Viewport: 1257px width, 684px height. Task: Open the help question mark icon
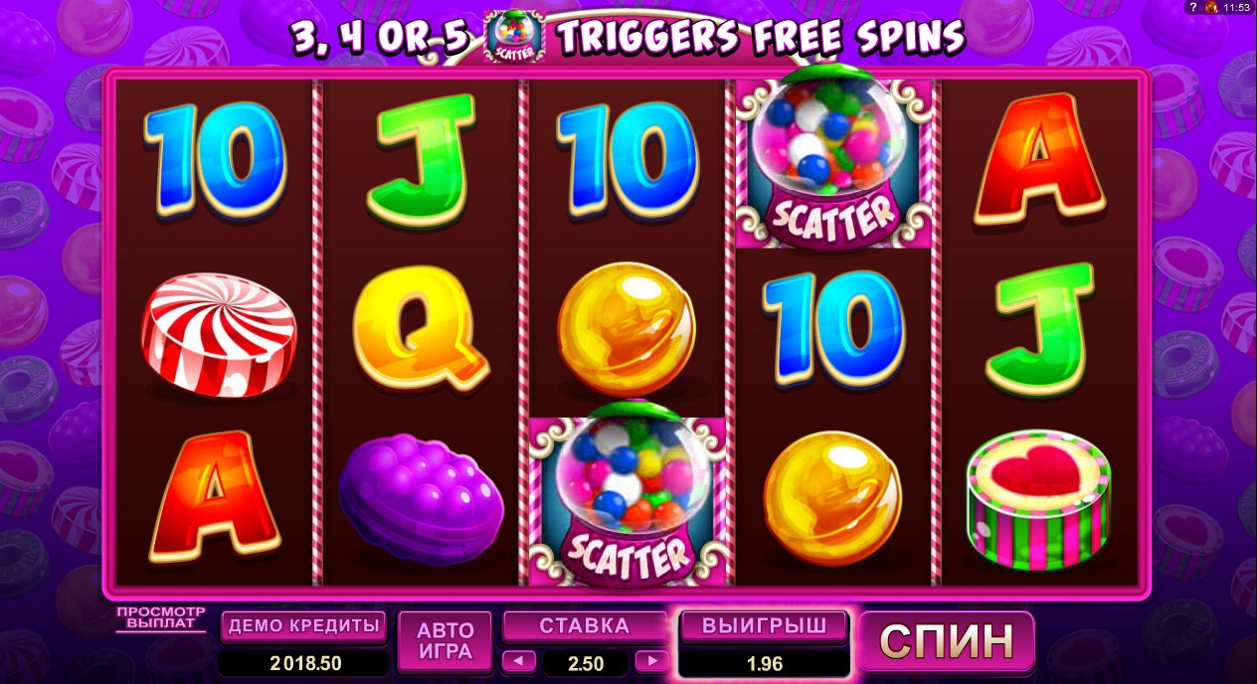click(1193, 7)
